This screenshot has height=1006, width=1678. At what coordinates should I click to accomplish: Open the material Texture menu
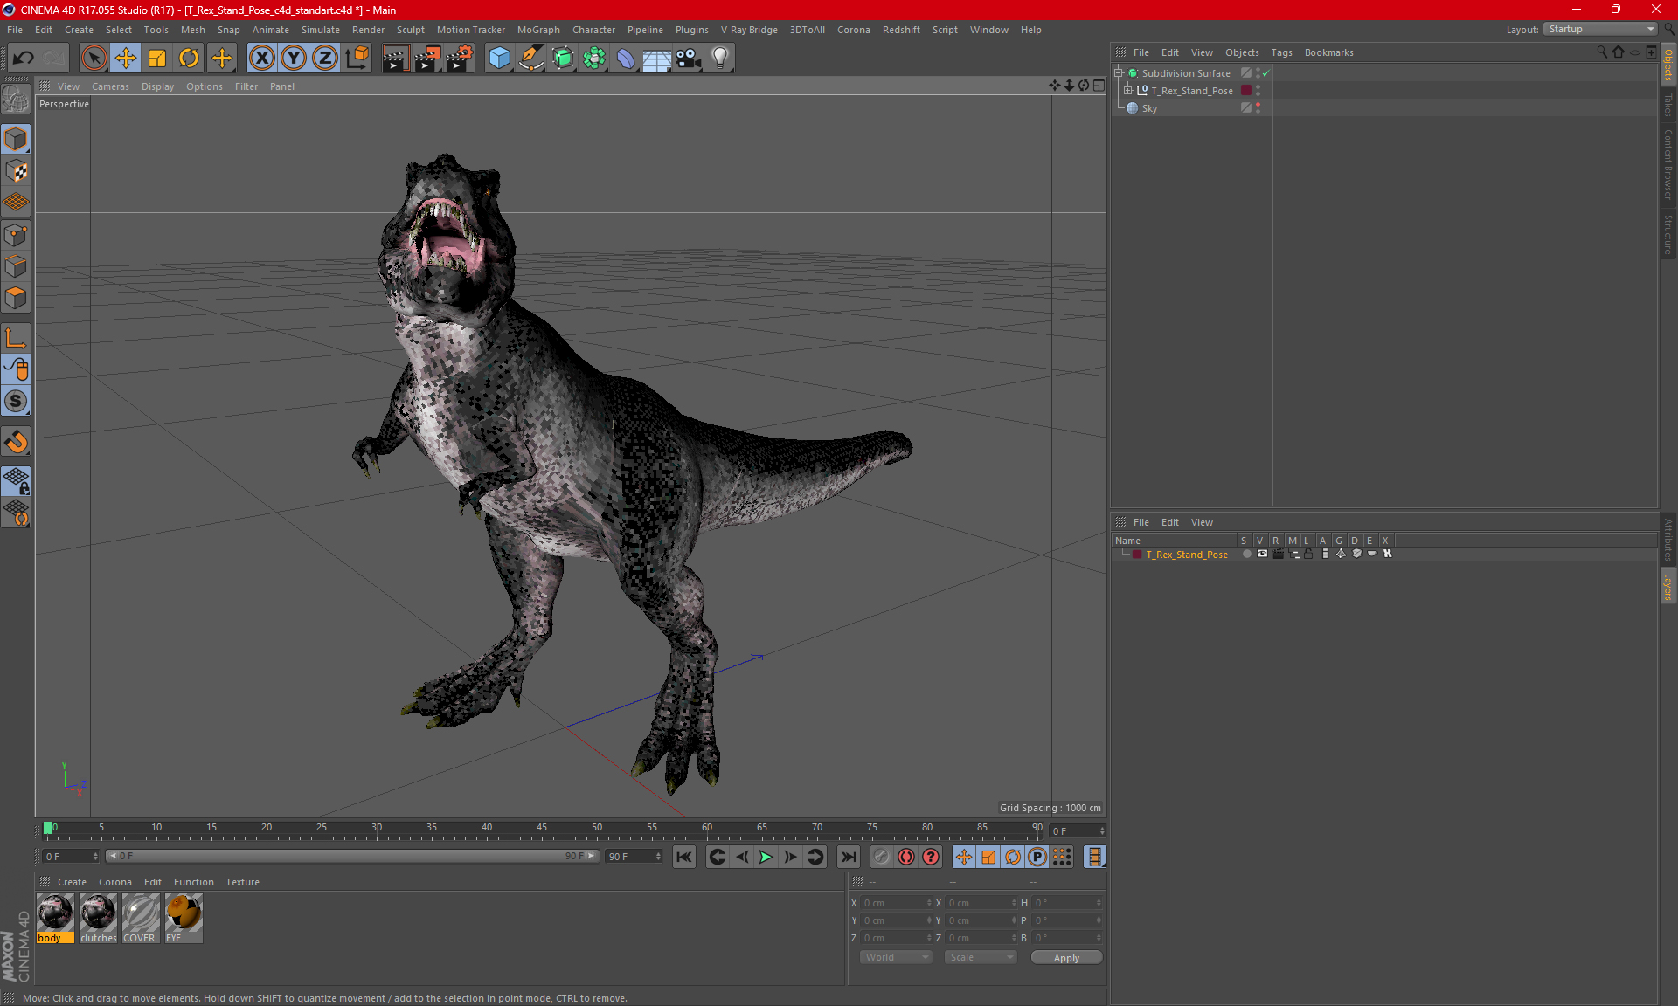pyautogui.click(x=242, y=882)
